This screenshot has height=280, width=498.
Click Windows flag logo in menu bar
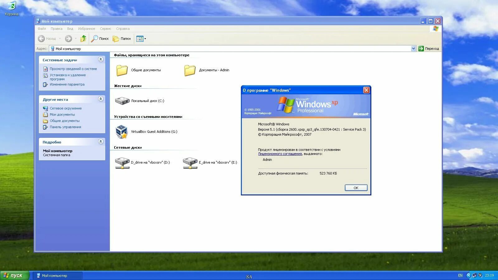(x=435, y=29)
